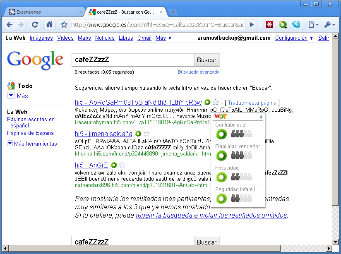The image size is (341, 254).
Task: Click the Privacidad rating ring
Action: point(221,177)
